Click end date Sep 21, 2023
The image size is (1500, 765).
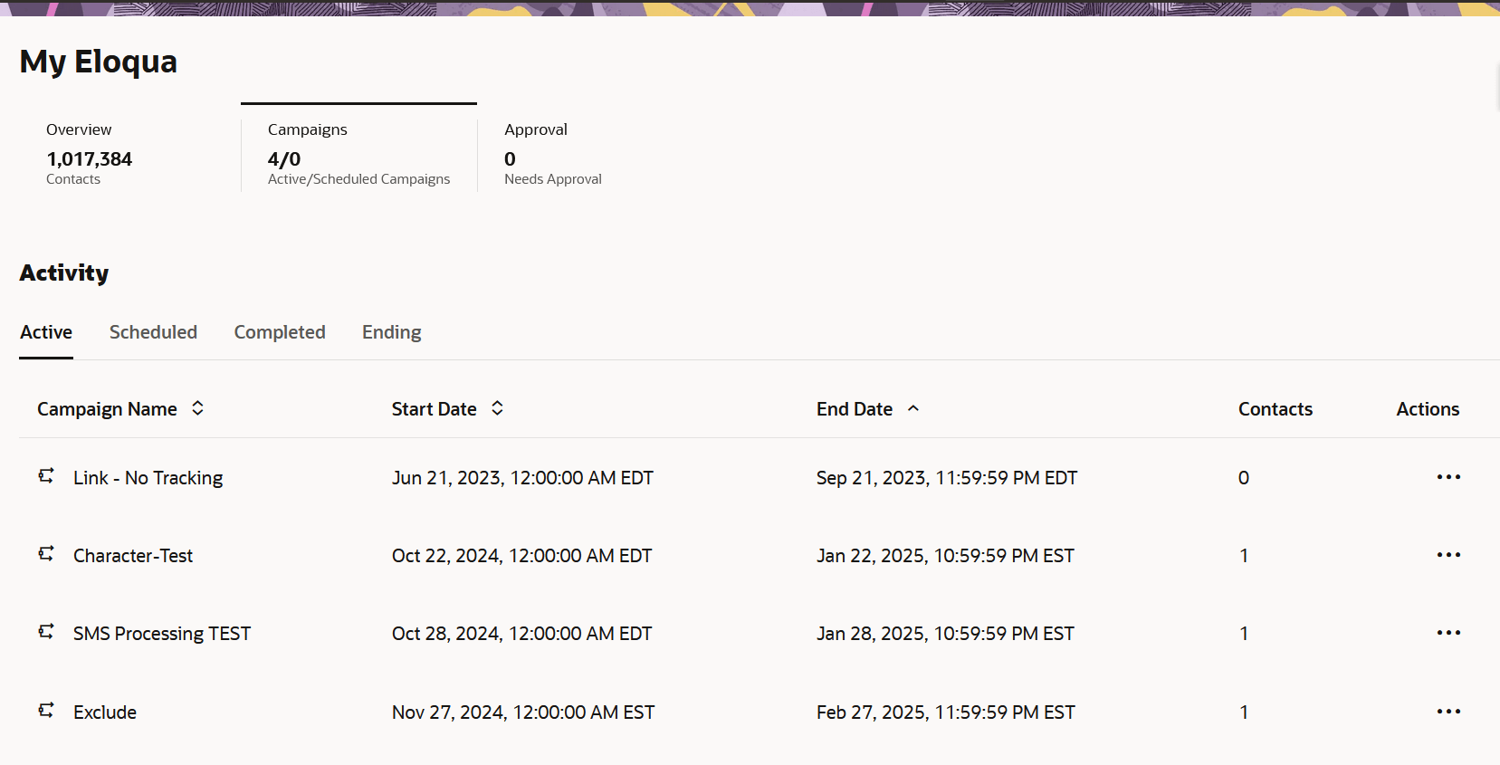pos(947,478)
